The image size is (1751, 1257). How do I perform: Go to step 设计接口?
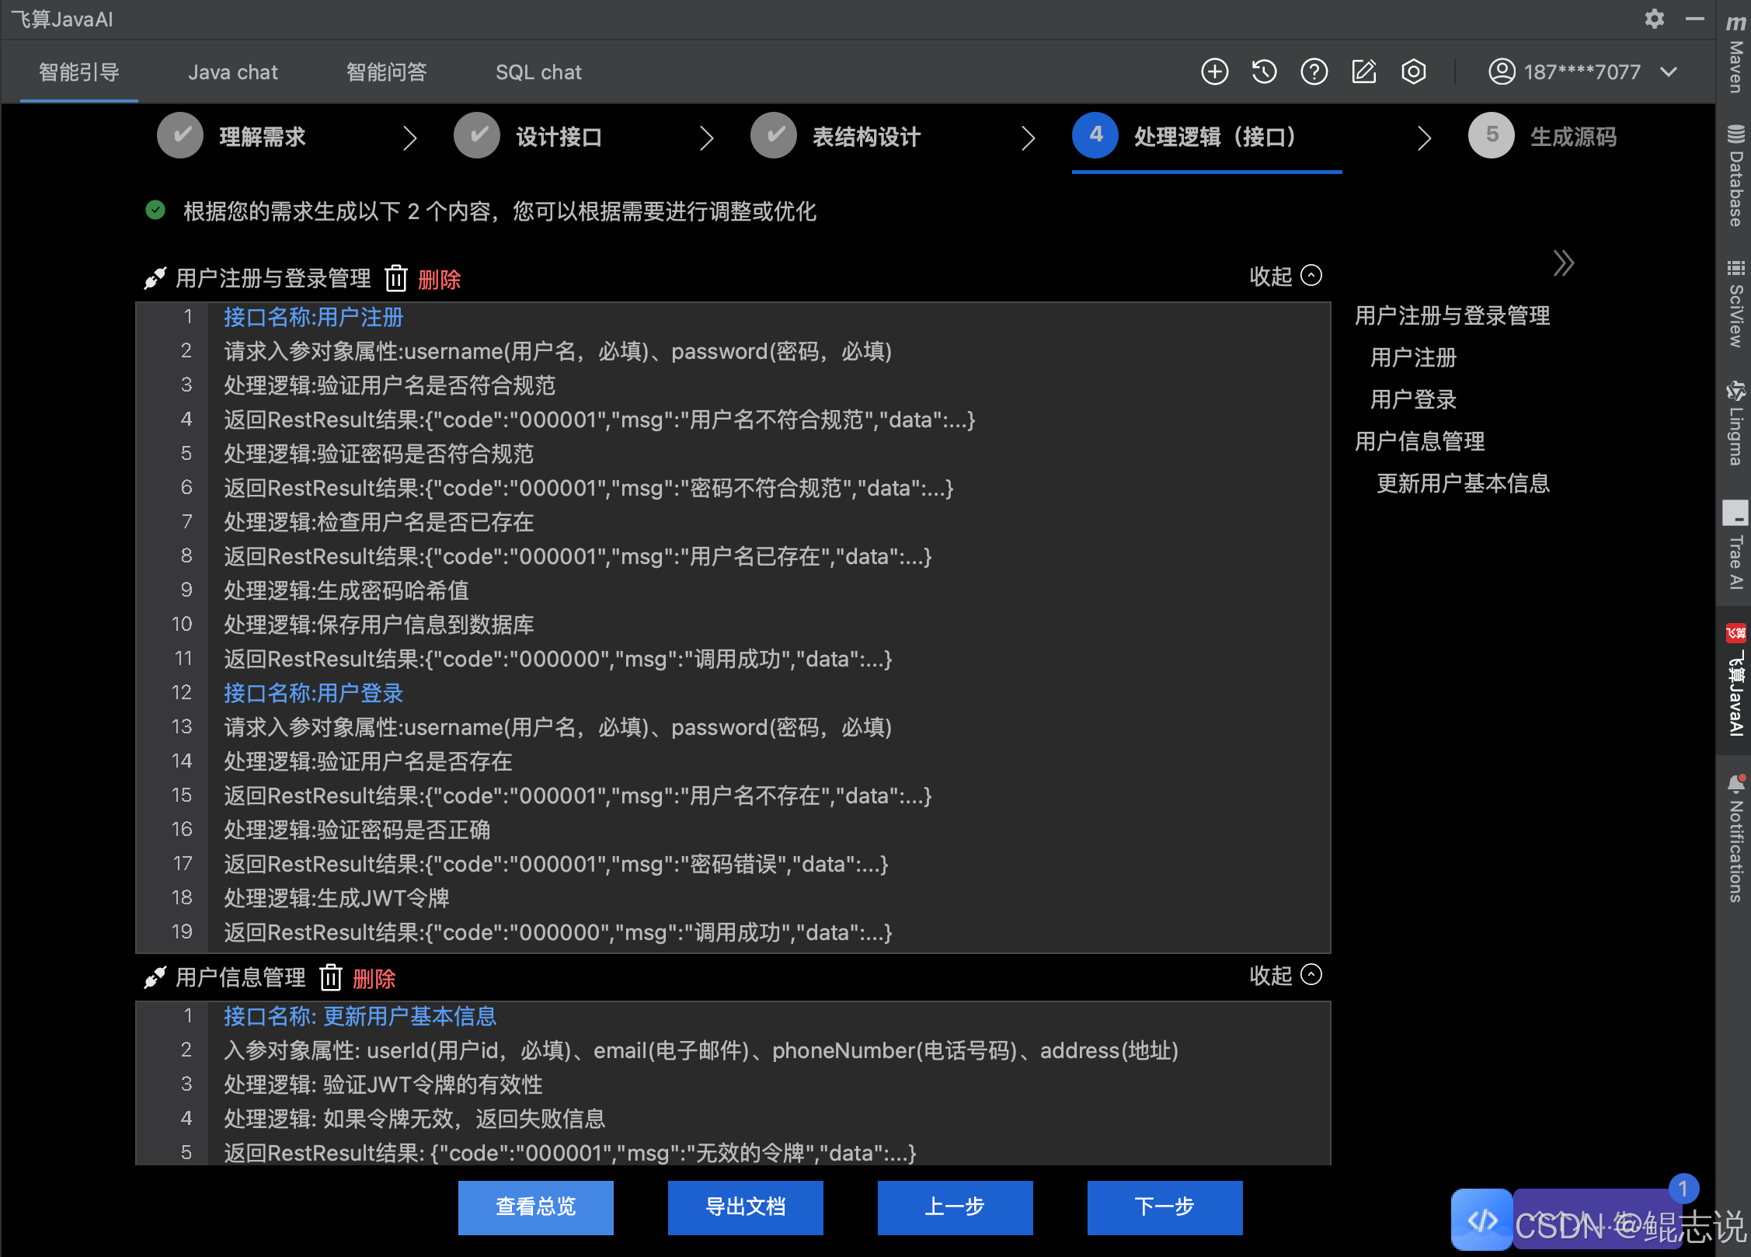coord(528,137)
